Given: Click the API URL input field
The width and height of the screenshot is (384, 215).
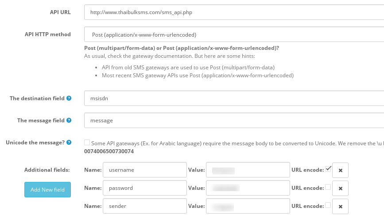Looking at the screenshot, I should coord(234,12).
